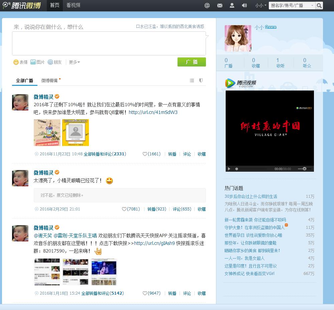Go to the 首页 home tab
The width and height of the screenshot is (334, 310).
(55, 6)
